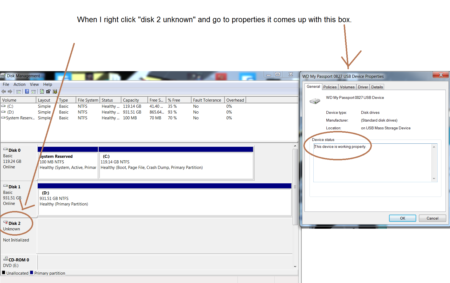Select the (C:) 119.14 GB partition block
The height and width of the screenshot is (283, 450).
[176, 163]
